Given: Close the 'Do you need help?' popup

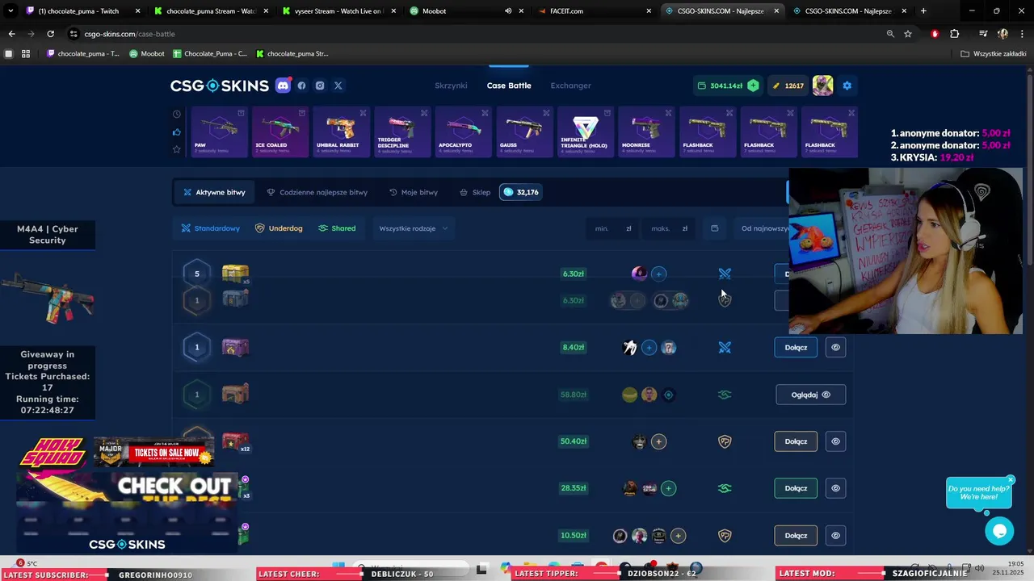Looking at the screenshot, I should pyautogui.click(x=1011, y=480).
